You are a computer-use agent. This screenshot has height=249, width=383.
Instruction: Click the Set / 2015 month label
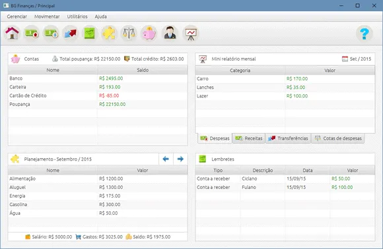coord(361,59)
